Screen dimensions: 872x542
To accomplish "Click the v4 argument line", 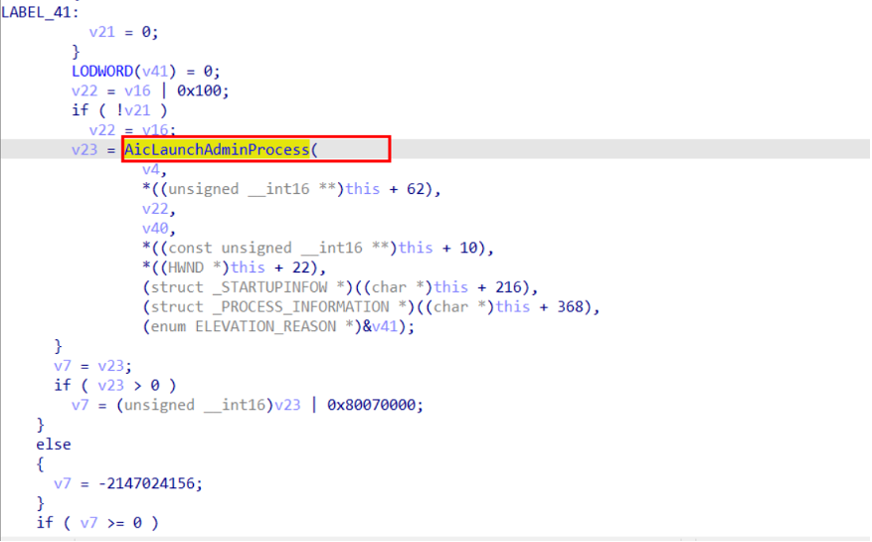I will 154,169.
